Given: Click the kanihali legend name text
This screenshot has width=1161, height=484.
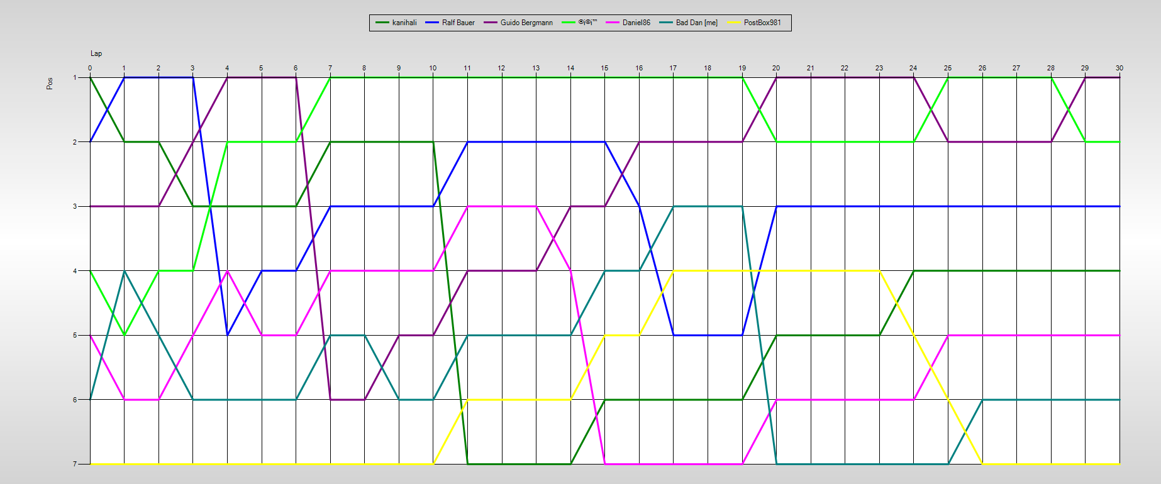Looking at the screenshot, I should (404, 23).
